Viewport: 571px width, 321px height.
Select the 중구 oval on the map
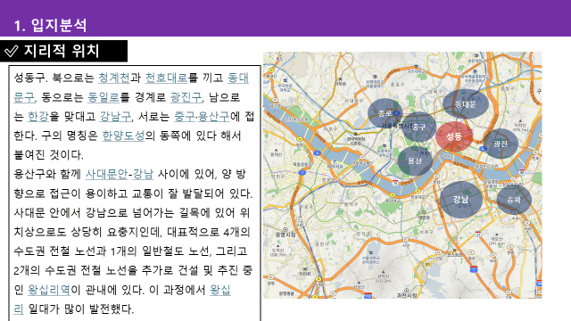(419, 127)
